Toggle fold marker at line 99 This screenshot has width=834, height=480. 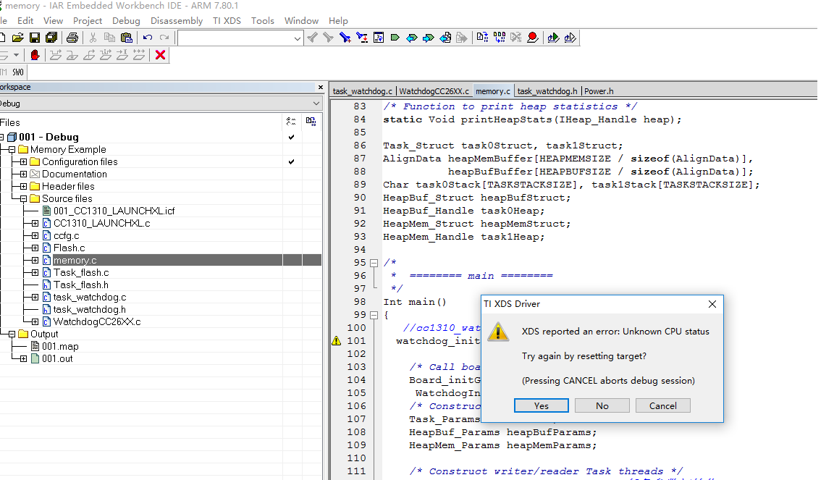(374, 315)
